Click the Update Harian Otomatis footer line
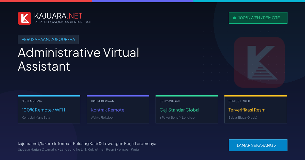The image size is (305, 160). click(x=78, y=149)
